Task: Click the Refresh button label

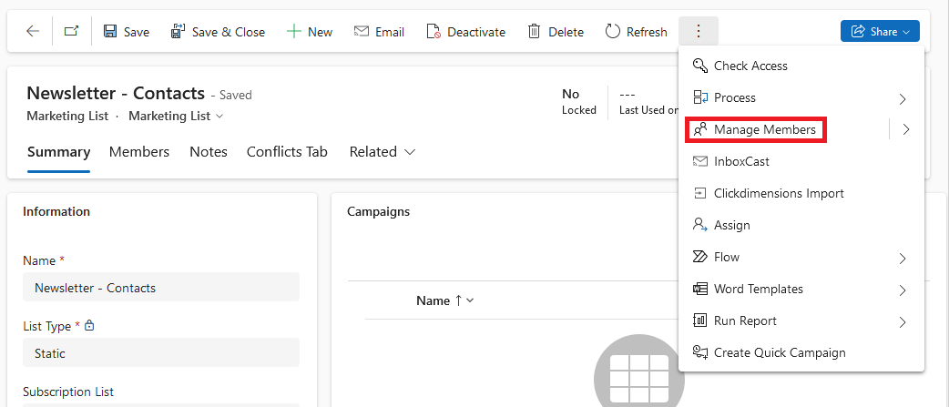Action: [x=647, y=32]
